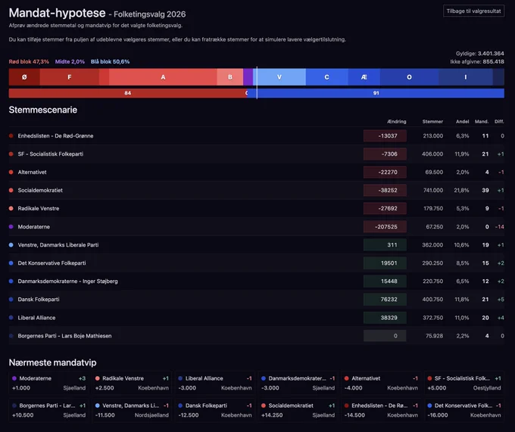Click Moderaterne diff value -14
The image size is (515, 432).
point(500,227)
